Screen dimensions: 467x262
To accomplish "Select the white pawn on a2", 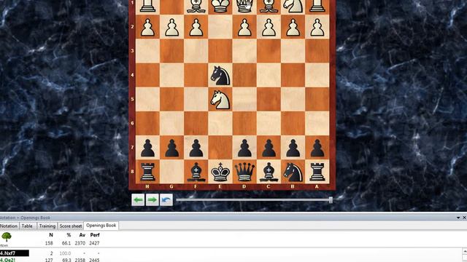I will (x=317, y=27).
